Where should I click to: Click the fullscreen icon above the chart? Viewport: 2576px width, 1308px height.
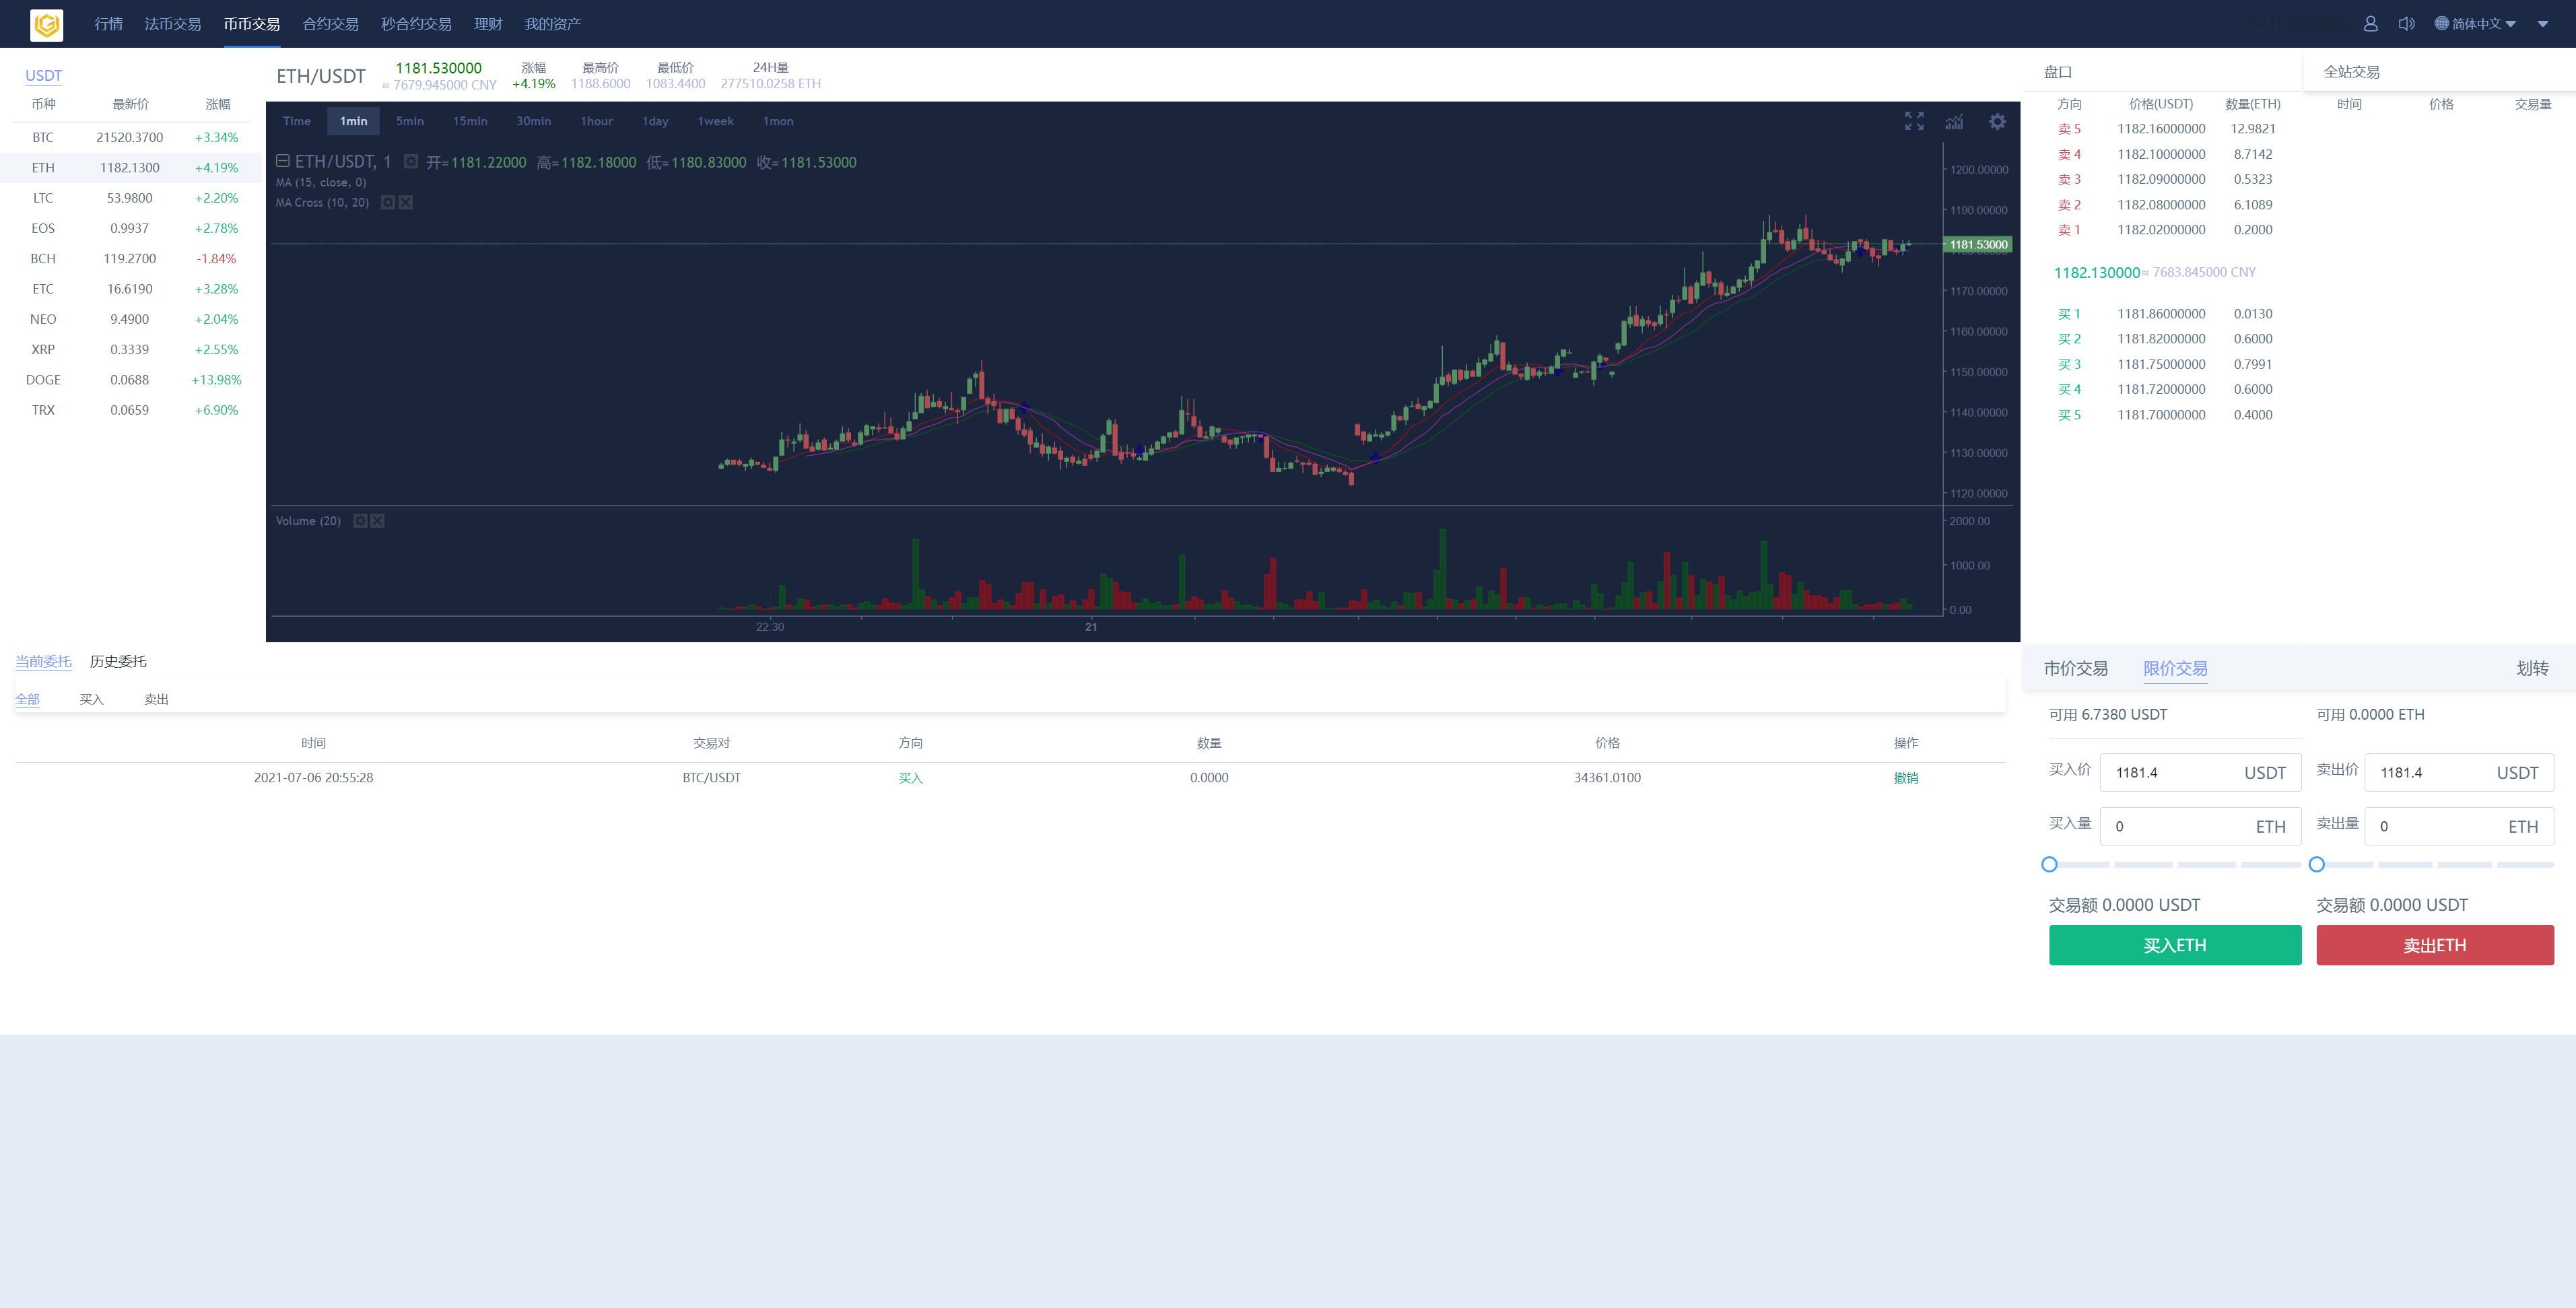pos(1914,122)
